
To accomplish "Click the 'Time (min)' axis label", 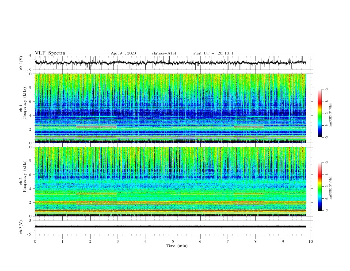I will 177,246.
